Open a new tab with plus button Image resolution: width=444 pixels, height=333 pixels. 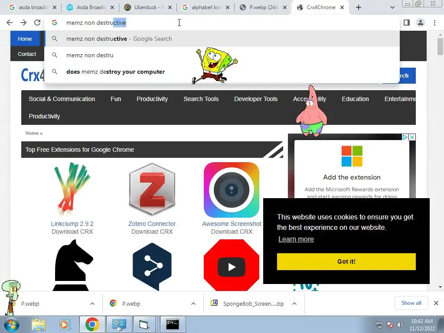pyautogui.click(x=359, y=7)
